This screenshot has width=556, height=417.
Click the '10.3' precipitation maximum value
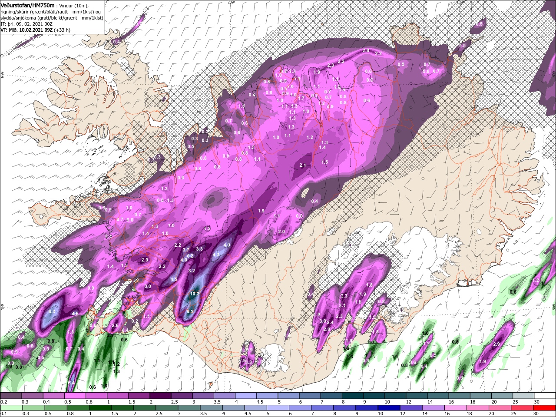(x=195, y=294)
